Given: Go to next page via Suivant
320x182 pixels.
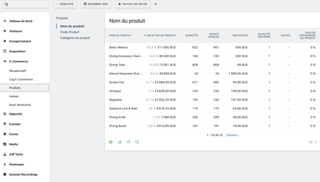Looking at the screenshot, I should click(x=232, y=135).
